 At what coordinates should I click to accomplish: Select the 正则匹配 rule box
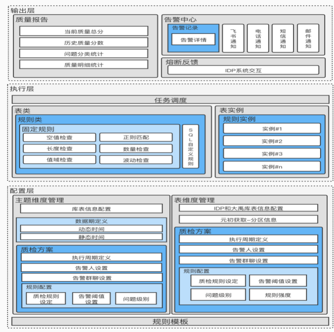[x=136, y=137]
